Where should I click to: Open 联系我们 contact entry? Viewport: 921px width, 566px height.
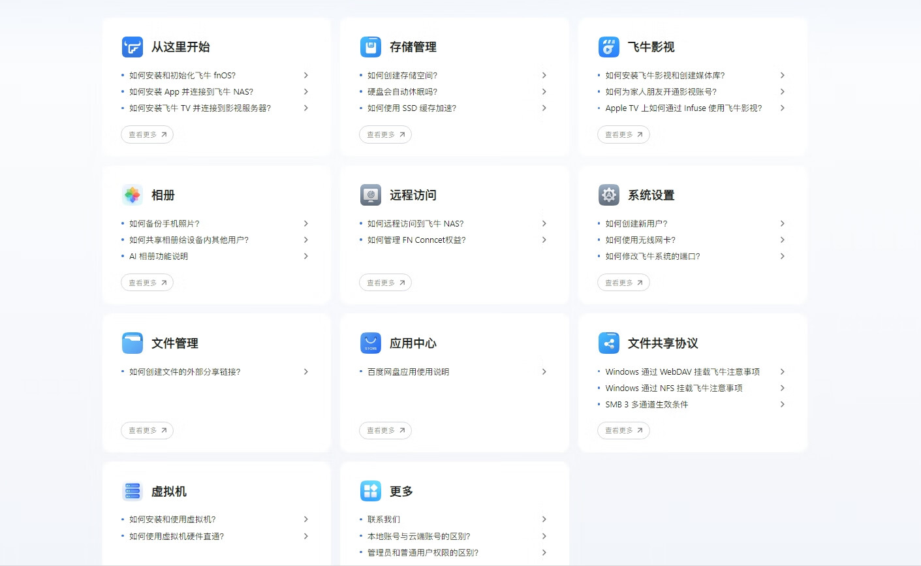[x=384, y=520]
